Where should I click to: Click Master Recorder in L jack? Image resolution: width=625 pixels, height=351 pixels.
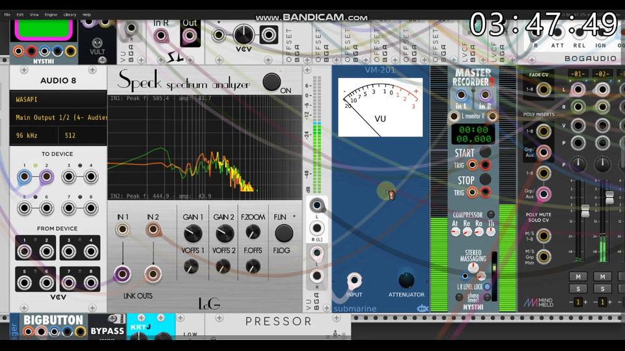(x=461, y=95)
